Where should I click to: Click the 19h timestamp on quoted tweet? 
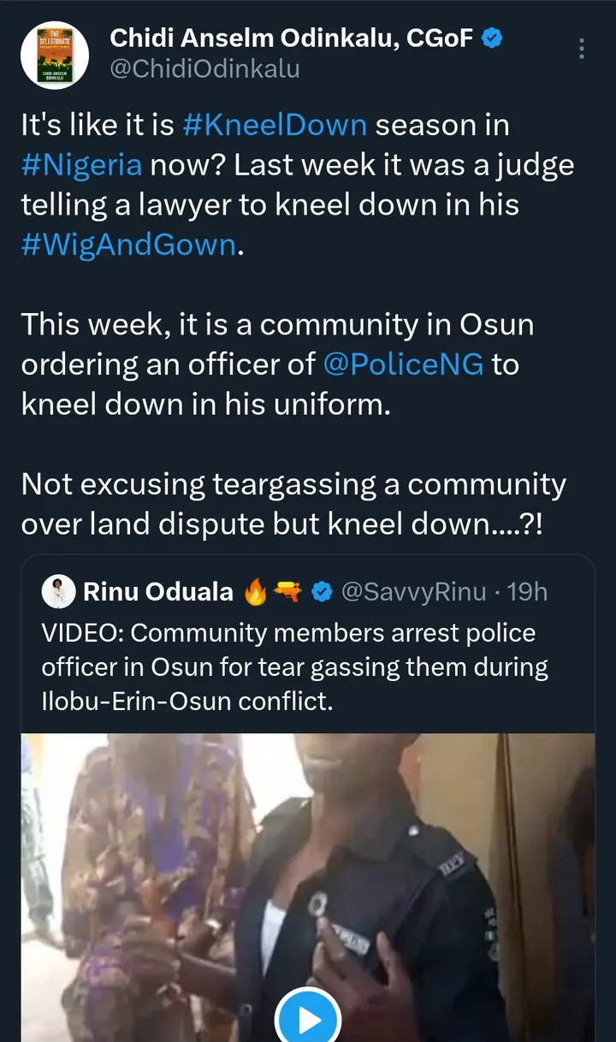point(526,591)
